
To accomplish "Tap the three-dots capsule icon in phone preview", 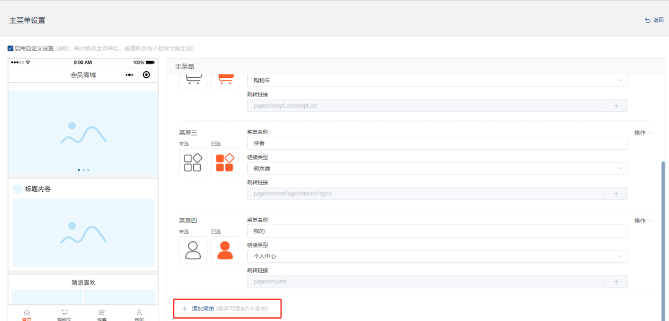I will click(129, 75).
